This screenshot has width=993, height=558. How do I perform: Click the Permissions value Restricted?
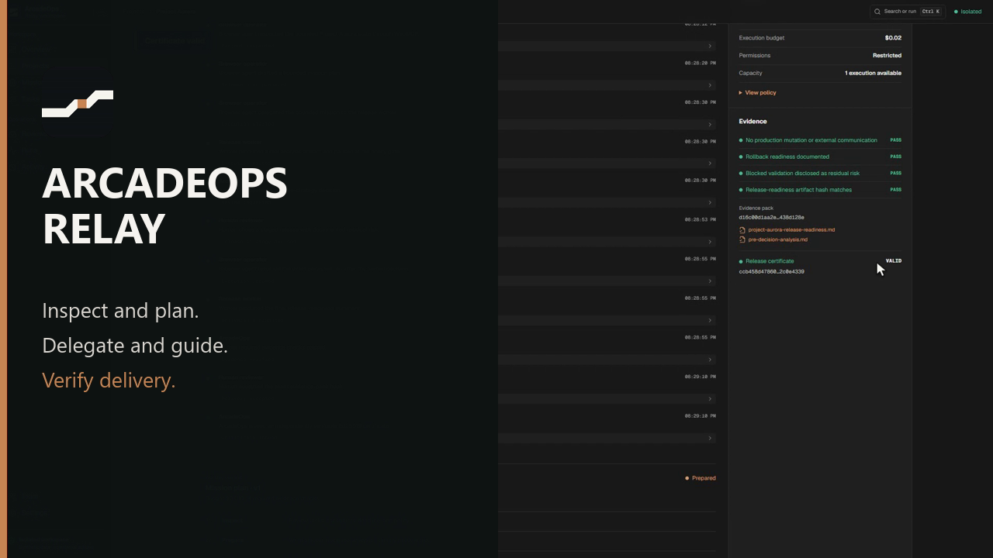tap(887, 56)
